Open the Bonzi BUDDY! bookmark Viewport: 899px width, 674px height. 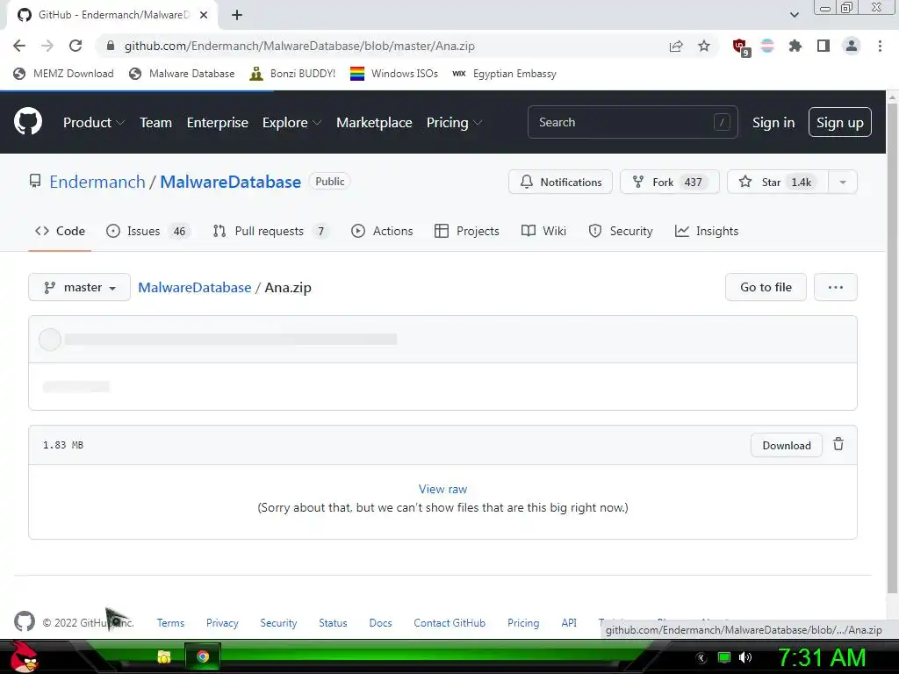click(292, 74)
